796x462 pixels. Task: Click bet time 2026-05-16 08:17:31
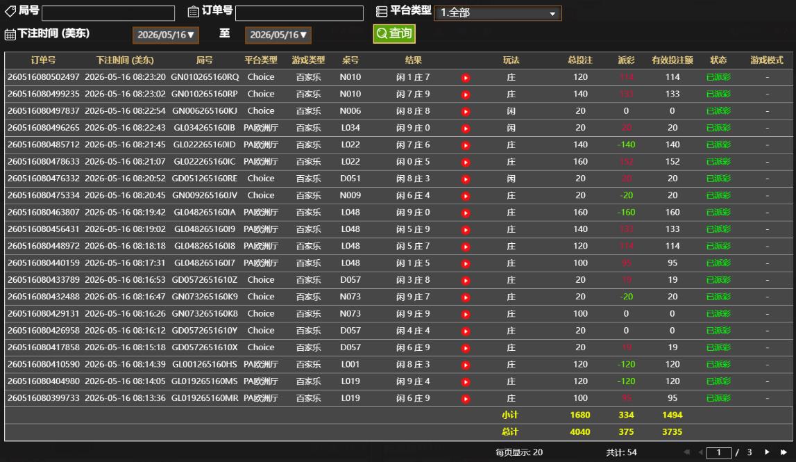125,263
